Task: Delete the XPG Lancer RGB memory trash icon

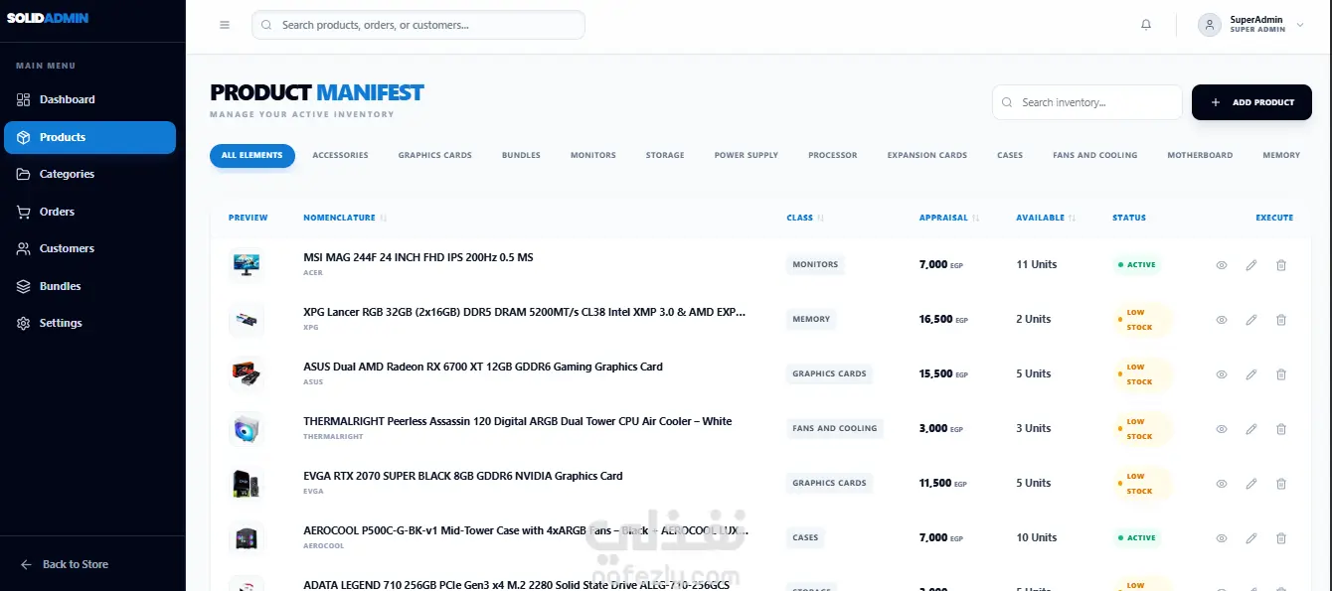Action: pyautogui.click(x=1281, y=320)
